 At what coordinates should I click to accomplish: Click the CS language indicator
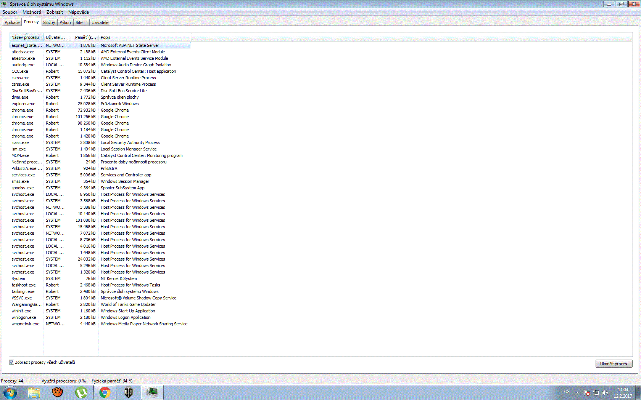pyautogui.click(x=567, y=392)
